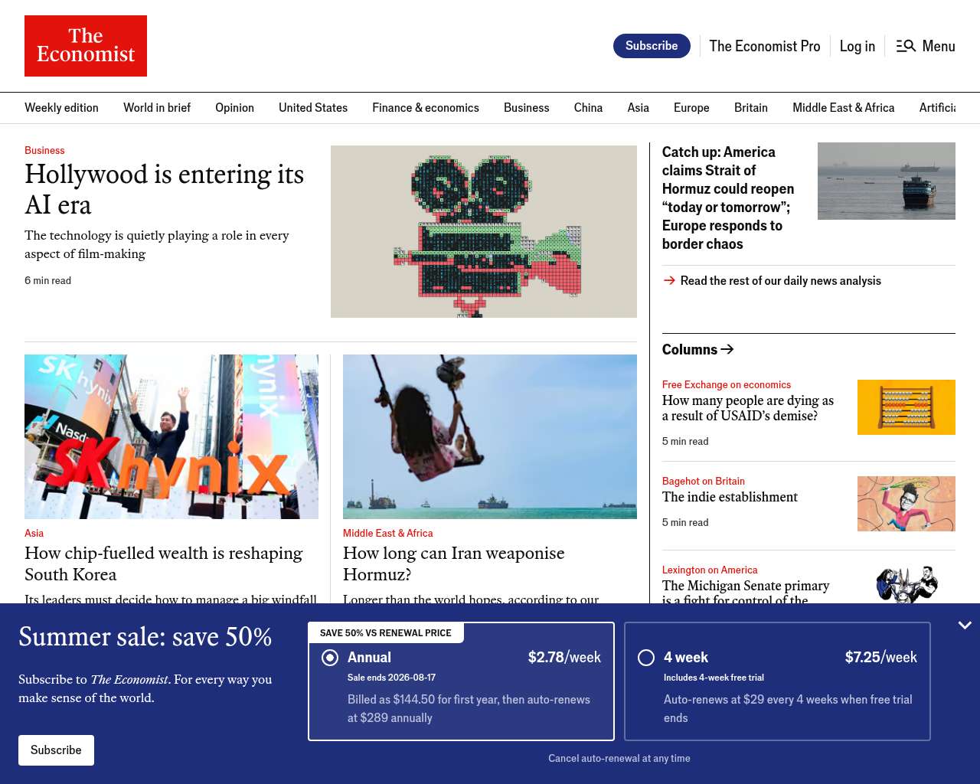980x784 pixels.
Task: Open Europe section
Action: click(691, 108)
